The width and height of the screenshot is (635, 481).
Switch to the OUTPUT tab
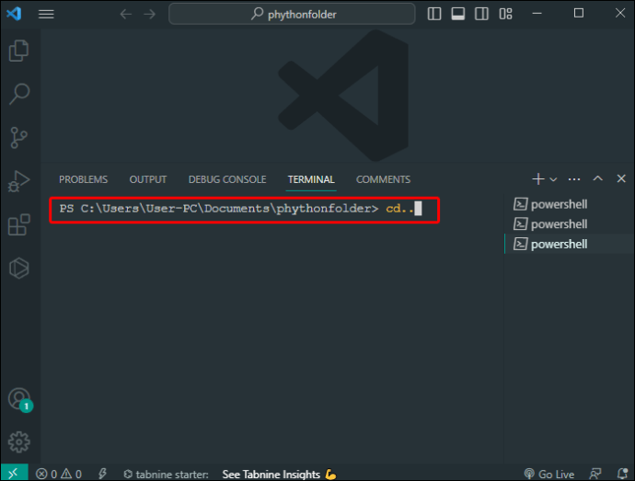coord(148,179)
